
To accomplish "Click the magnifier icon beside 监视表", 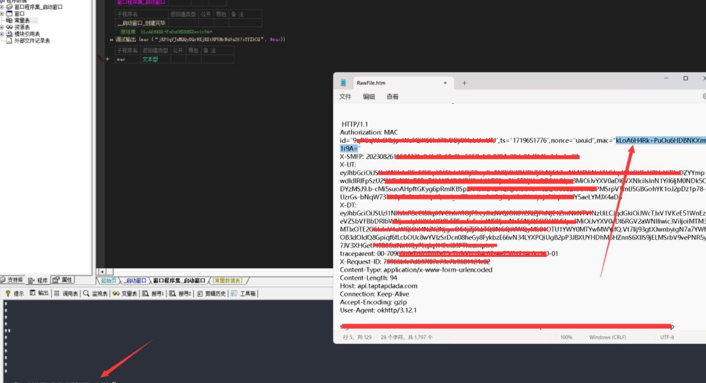I will [87, 294].
